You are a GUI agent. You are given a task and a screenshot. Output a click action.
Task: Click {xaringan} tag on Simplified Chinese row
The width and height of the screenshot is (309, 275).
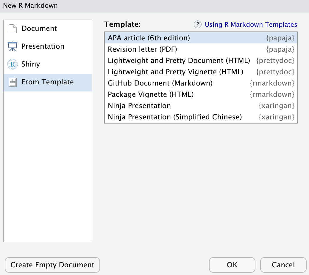(276, 117)
